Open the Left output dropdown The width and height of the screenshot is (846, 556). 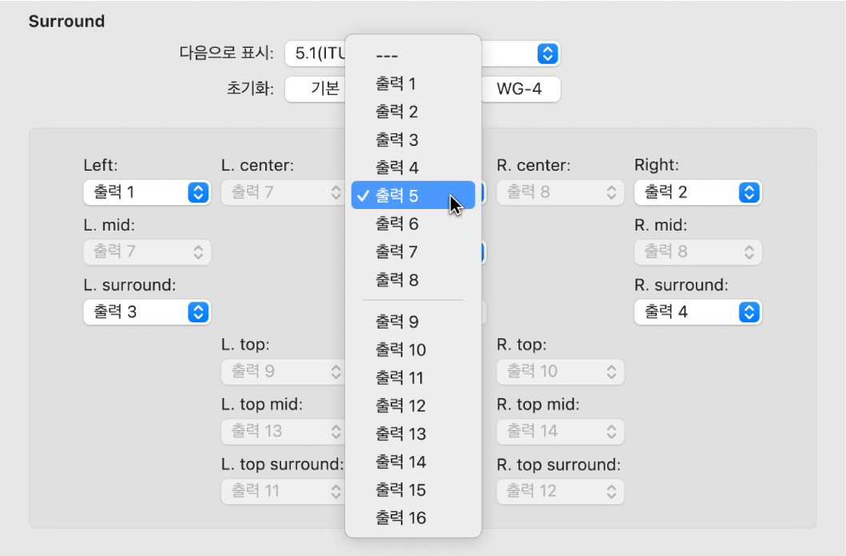tap(147, 192)
